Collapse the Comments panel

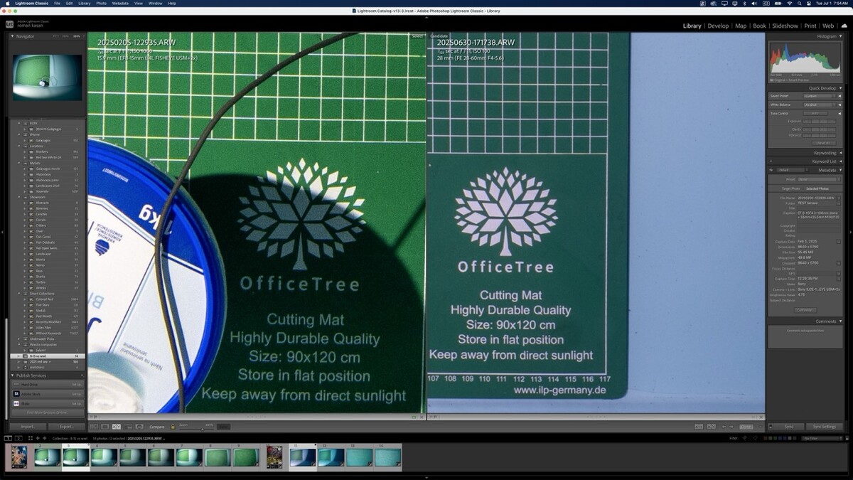click(839, 321)
